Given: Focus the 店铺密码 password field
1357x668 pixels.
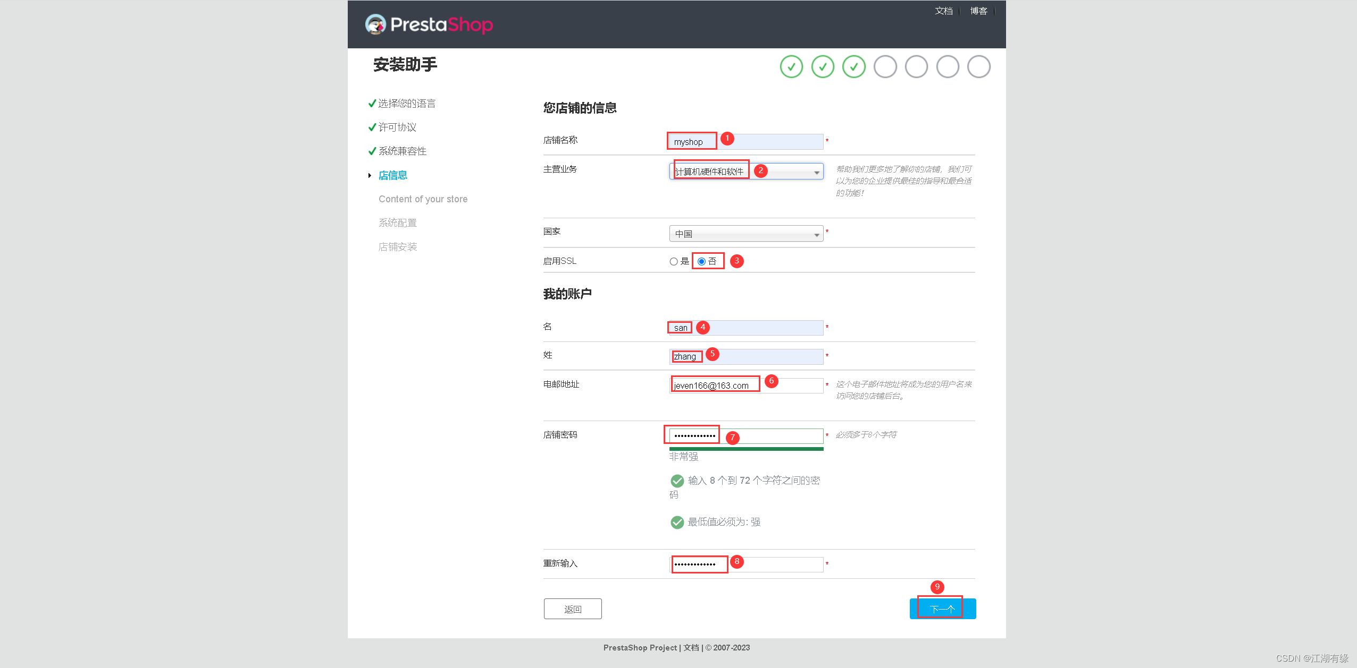Looking at the screenshot, I should 746,436.
